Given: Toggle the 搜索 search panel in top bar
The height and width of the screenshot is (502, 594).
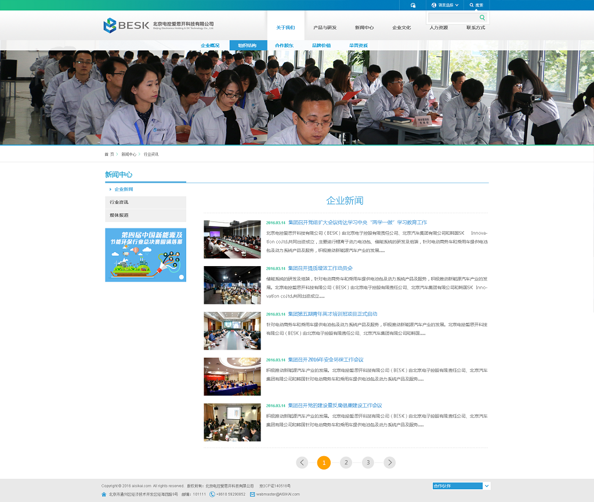Looking at the screenshot, I should tap(476, 5).
